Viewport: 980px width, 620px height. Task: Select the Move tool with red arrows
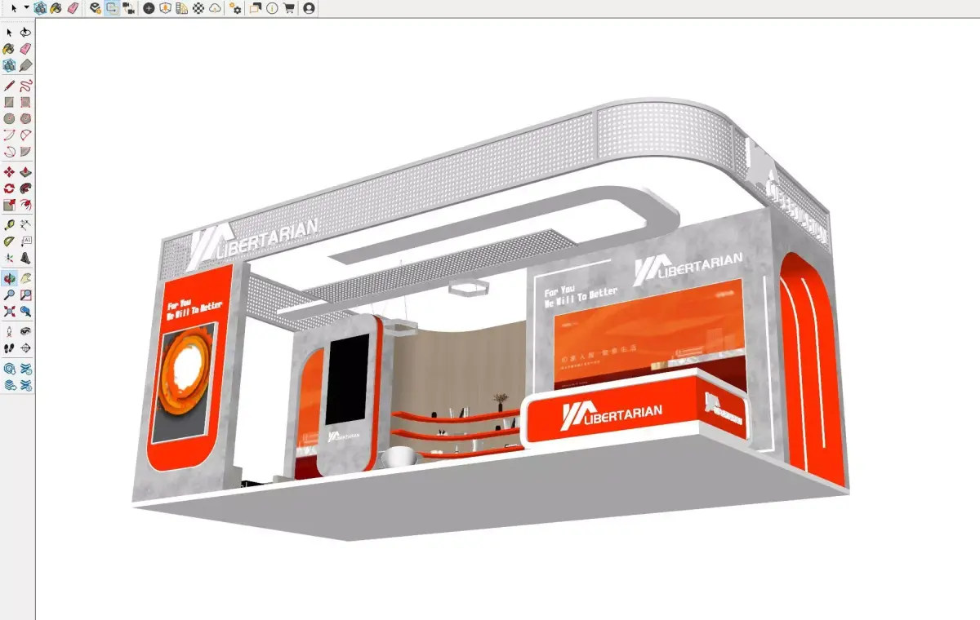click(9, 172)
